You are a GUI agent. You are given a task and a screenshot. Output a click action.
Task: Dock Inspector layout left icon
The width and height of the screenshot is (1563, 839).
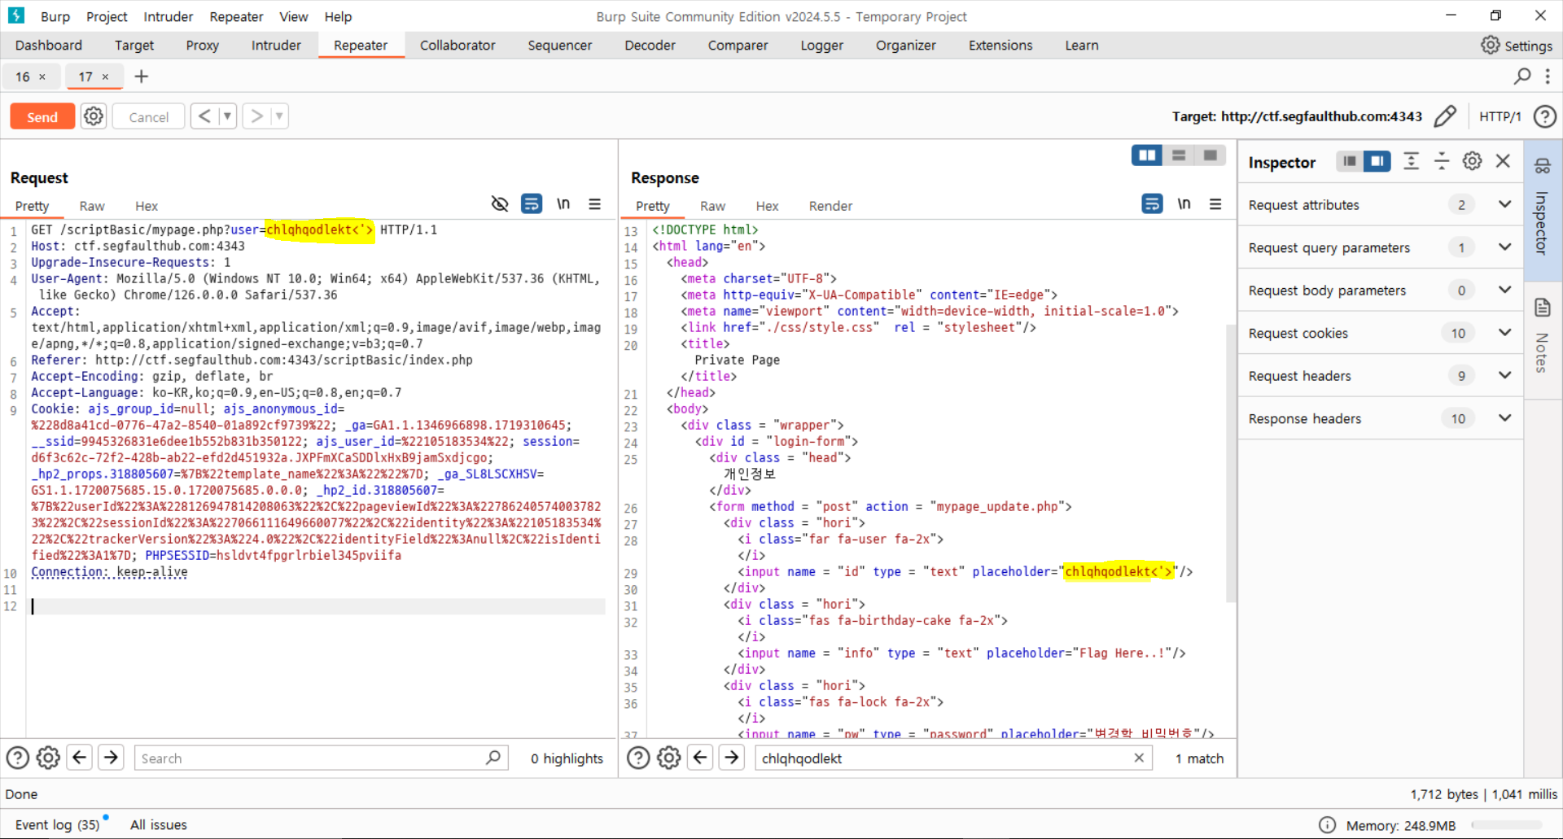point(1350,161)
